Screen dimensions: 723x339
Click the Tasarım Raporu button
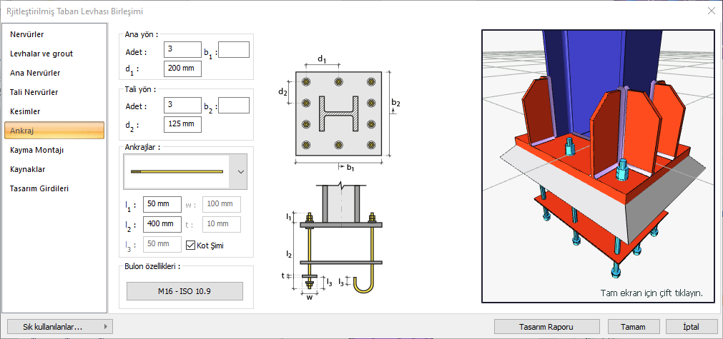pyautogui.click(x=547, y=327)
